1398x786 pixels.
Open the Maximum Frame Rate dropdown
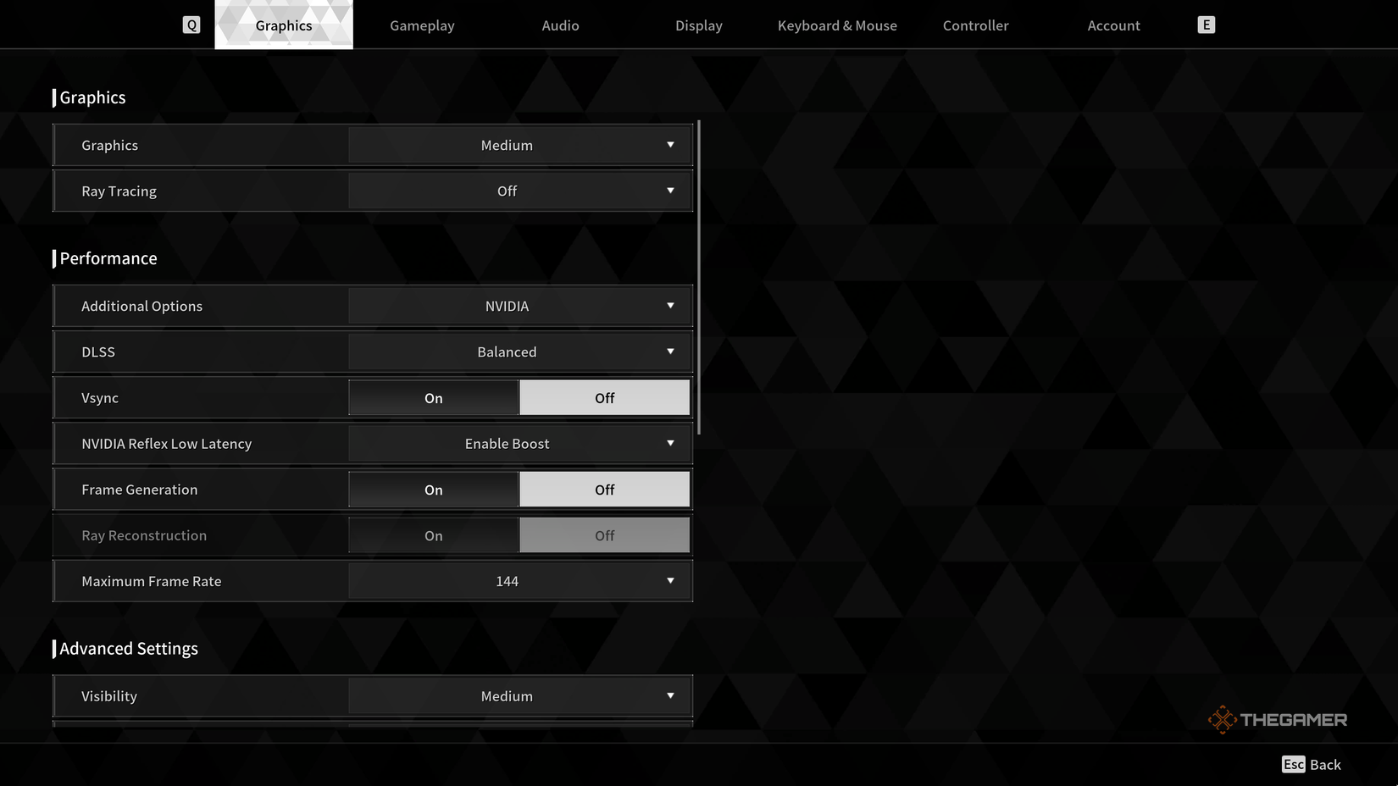(x=519, y=581)
